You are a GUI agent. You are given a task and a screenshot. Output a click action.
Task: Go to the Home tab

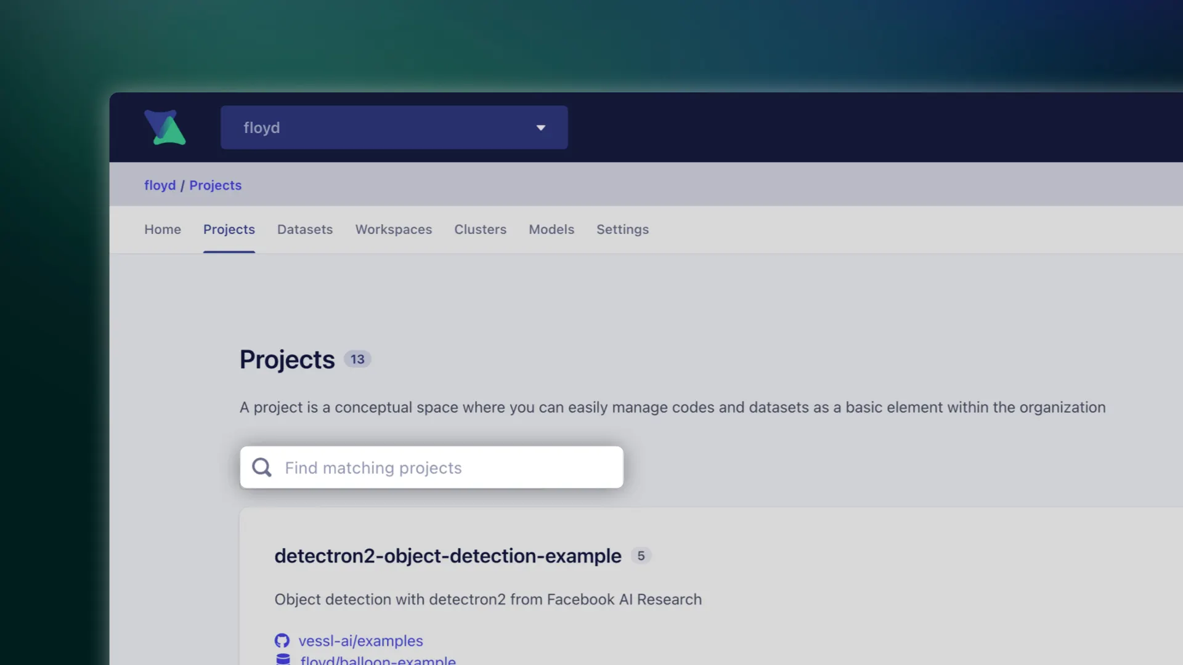(163, 229)
